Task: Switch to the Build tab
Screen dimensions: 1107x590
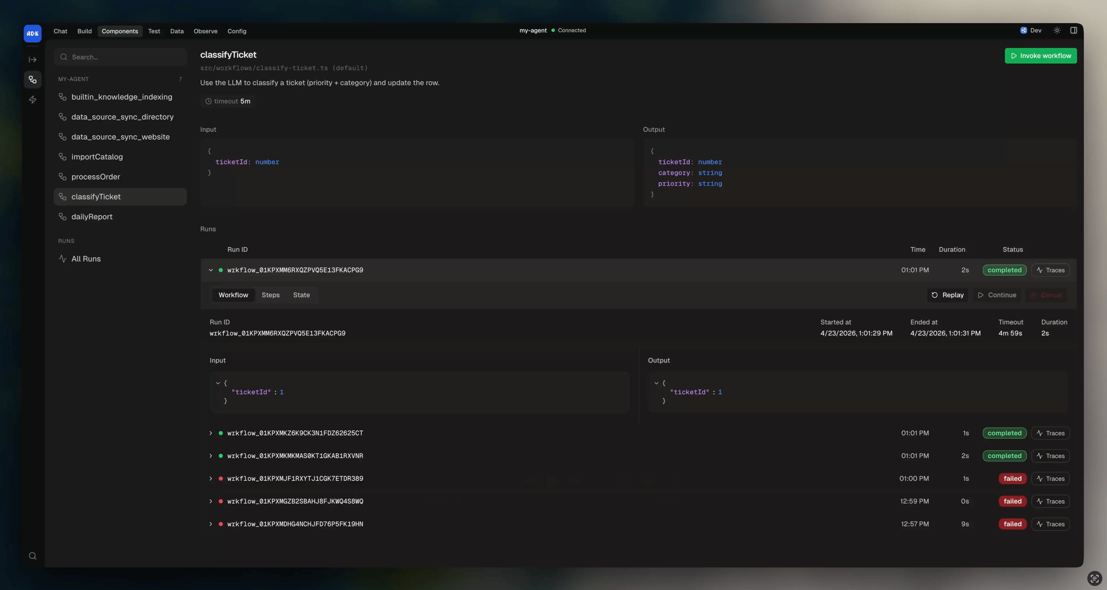Action: 84,31
